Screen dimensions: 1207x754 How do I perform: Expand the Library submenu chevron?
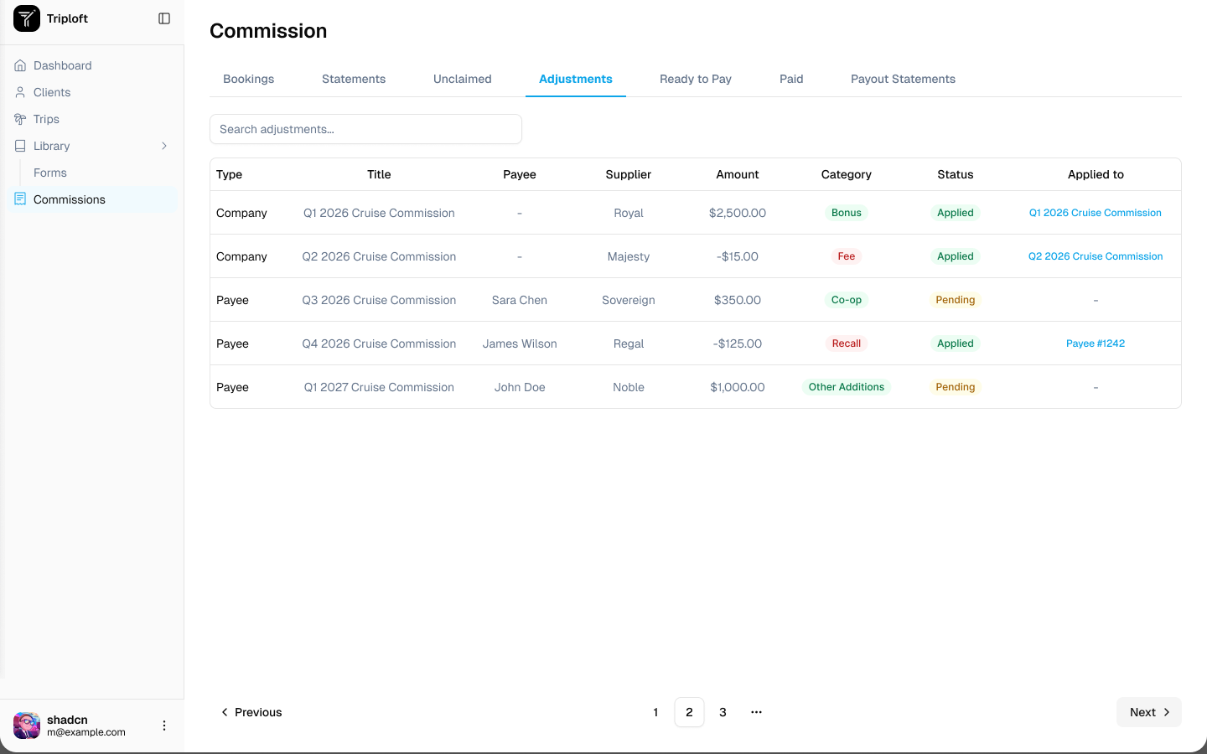(x=164, y=146)
